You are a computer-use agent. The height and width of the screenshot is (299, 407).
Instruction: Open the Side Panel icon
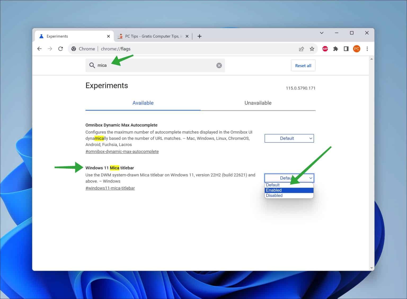click(x=346, y=49)
